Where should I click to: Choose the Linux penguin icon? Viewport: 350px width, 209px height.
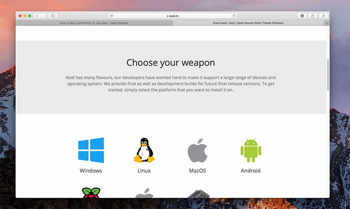point(144,150)
